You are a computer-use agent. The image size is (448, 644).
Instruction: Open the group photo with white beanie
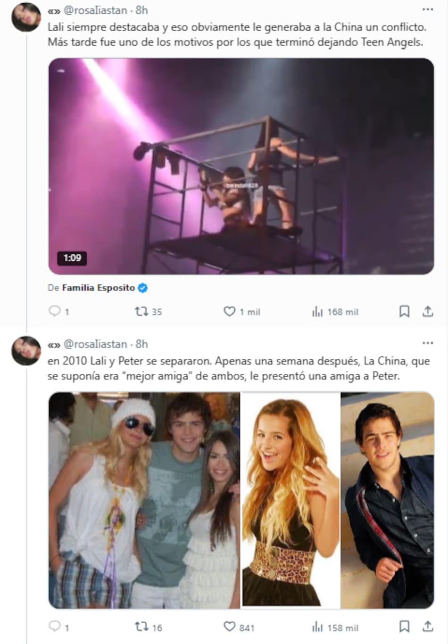[144, 500]
